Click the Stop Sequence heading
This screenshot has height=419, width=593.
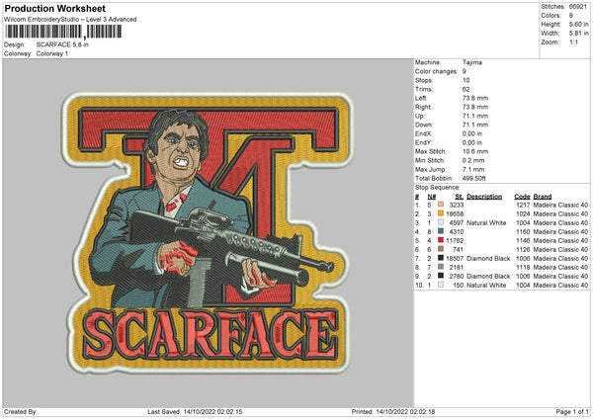pos(438,188)
